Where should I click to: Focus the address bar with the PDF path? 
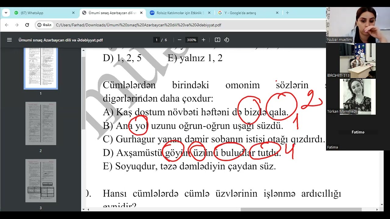(x=139, y=25)
